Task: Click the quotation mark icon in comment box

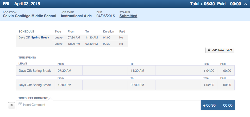Action: point(20,105)
